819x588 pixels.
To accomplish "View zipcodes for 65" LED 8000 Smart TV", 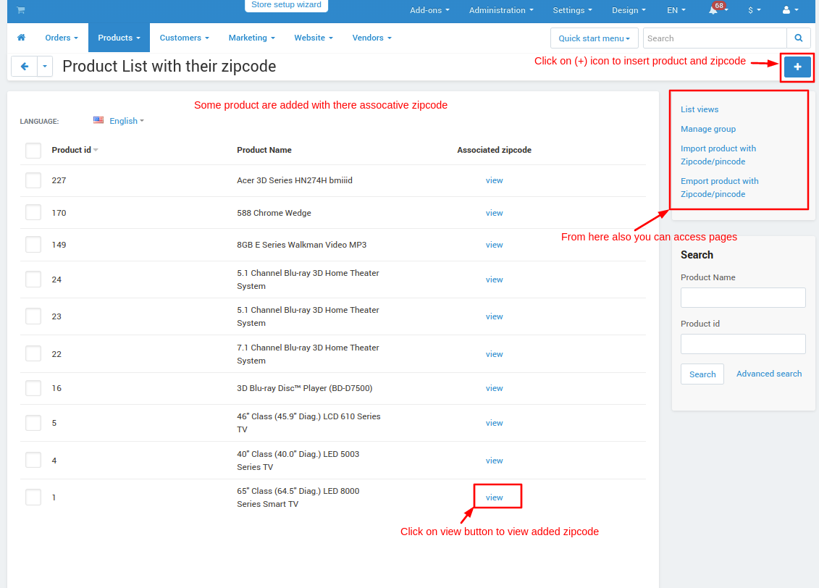I will click(494, 497).
